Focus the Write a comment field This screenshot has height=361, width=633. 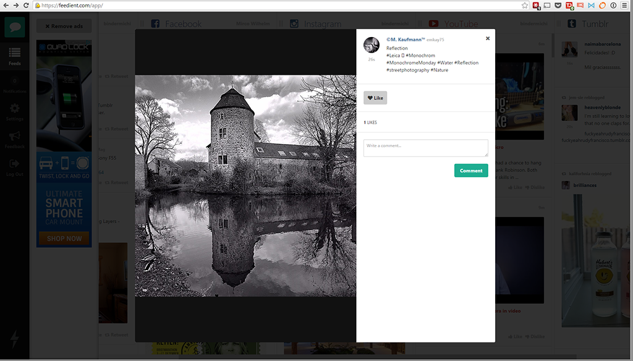pyautogui.click(x=425, y=148)
